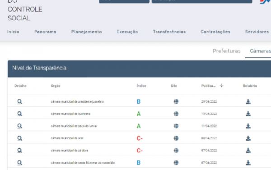271x170 pixels.
Task: Open site globe in 08/04/2022 row
Action: point(176,138)
